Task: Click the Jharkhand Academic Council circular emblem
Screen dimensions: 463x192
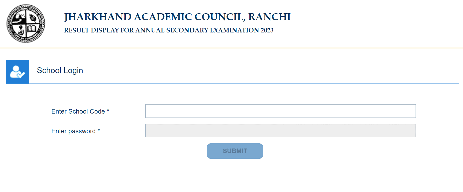Action: [26, 23]
